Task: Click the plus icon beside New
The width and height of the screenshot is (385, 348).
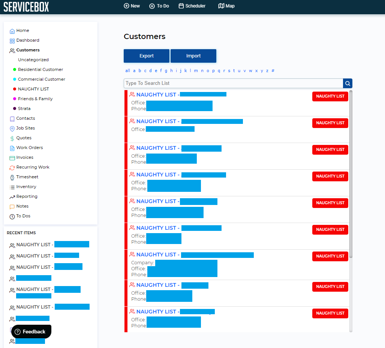Action: 126,6
